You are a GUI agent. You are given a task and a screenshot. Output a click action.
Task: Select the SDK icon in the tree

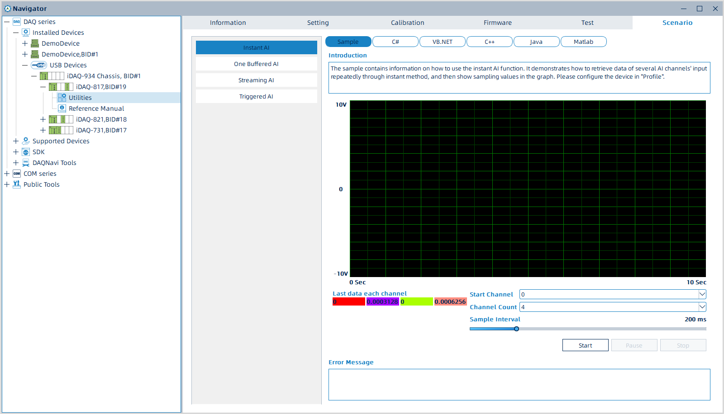coord(25,151)
